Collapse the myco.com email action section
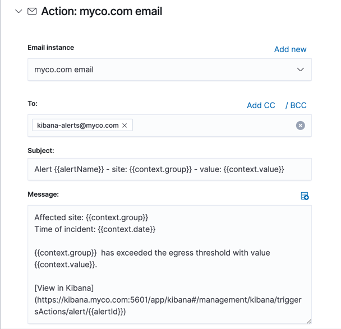 click(19, 11)
